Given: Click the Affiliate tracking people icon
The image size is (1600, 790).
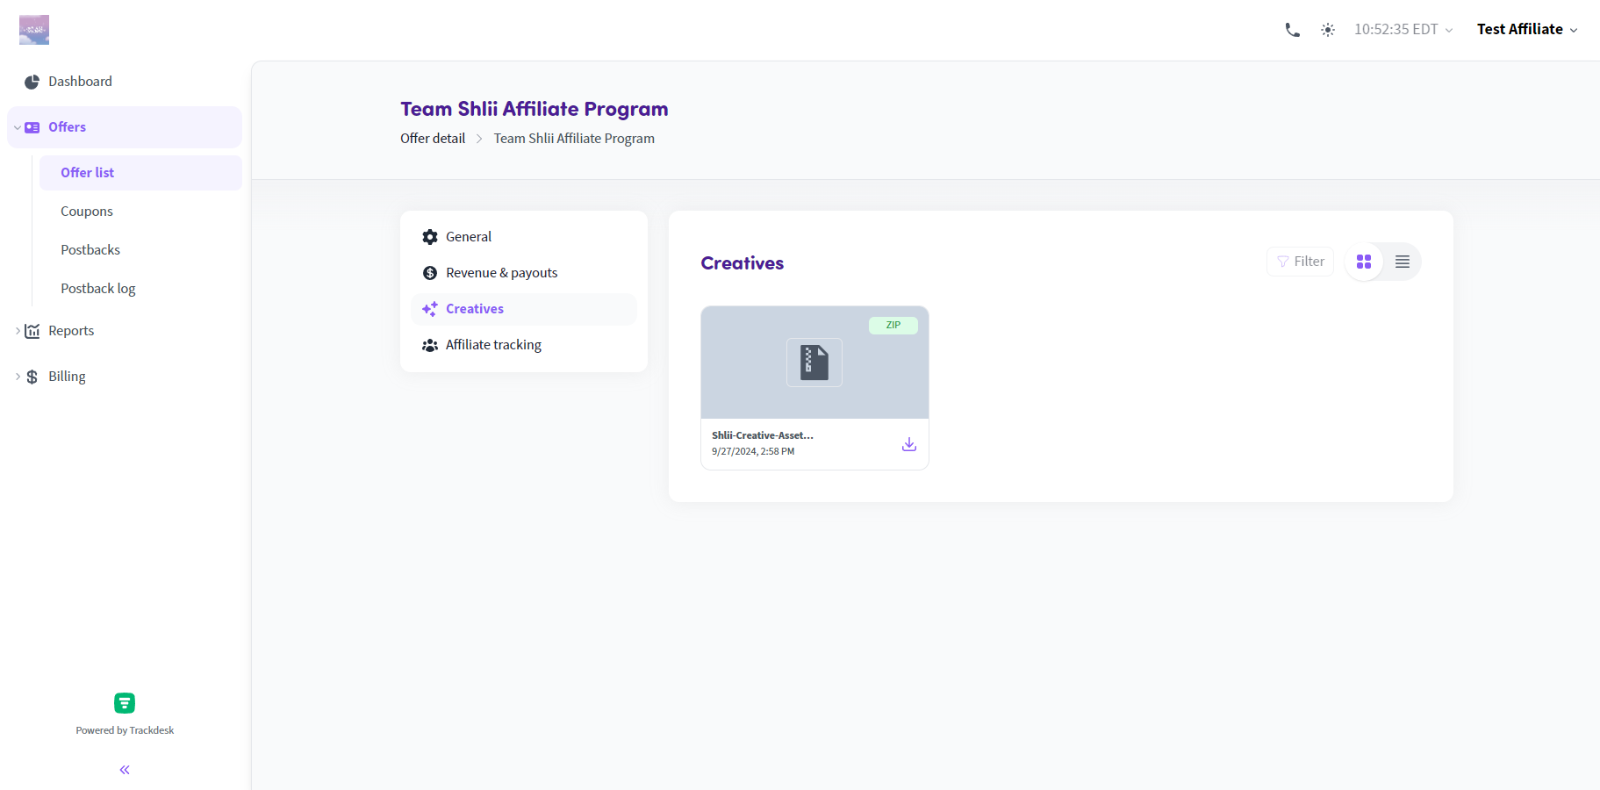Looking at the screenshot, I should [430, 345].
